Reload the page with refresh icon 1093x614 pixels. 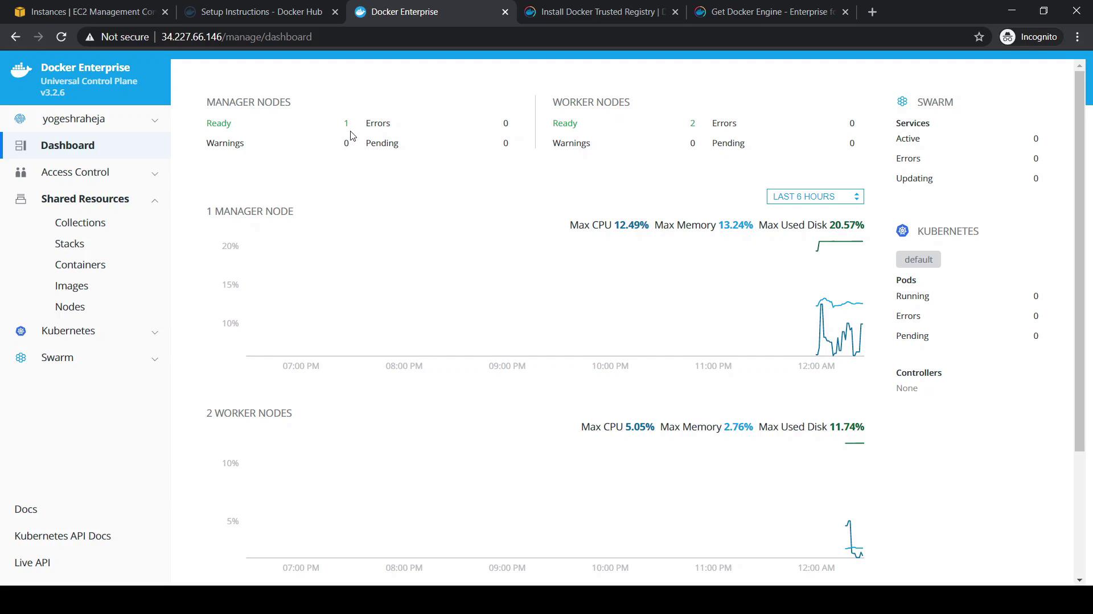pyautogui.click(x=61, y=37)
